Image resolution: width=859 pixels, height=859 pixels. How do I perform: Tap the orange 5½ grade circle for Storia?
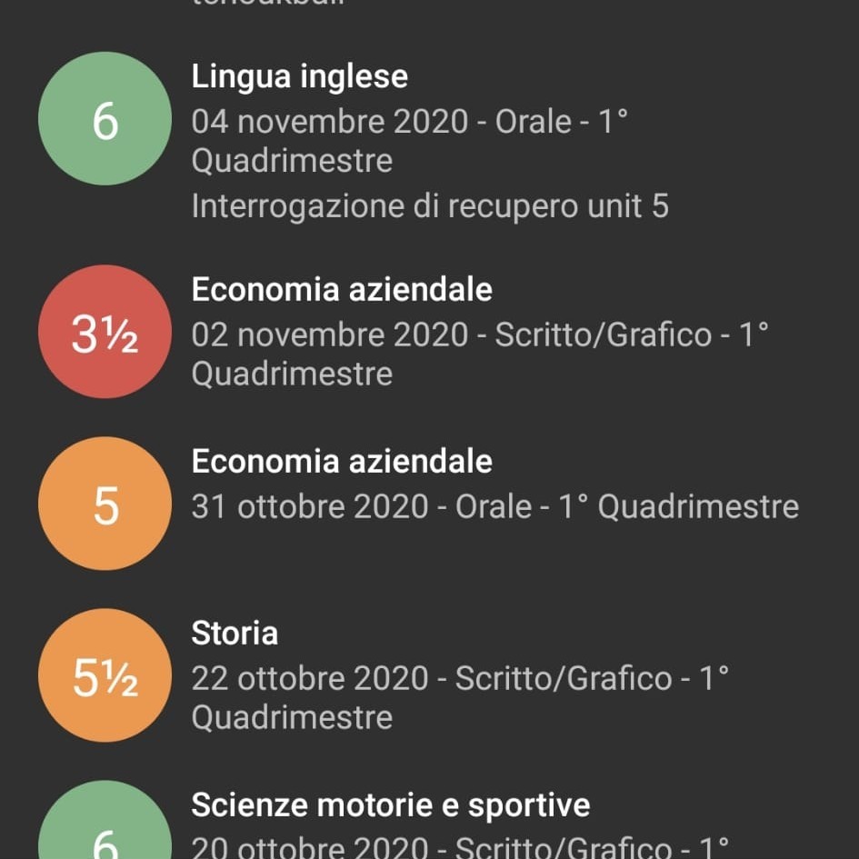tap(105, 675)
